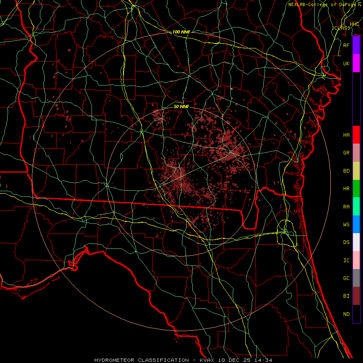This screenshot has width=363, height=363.
Task: Click the 'GR' legend label
Action: (346, 153)
